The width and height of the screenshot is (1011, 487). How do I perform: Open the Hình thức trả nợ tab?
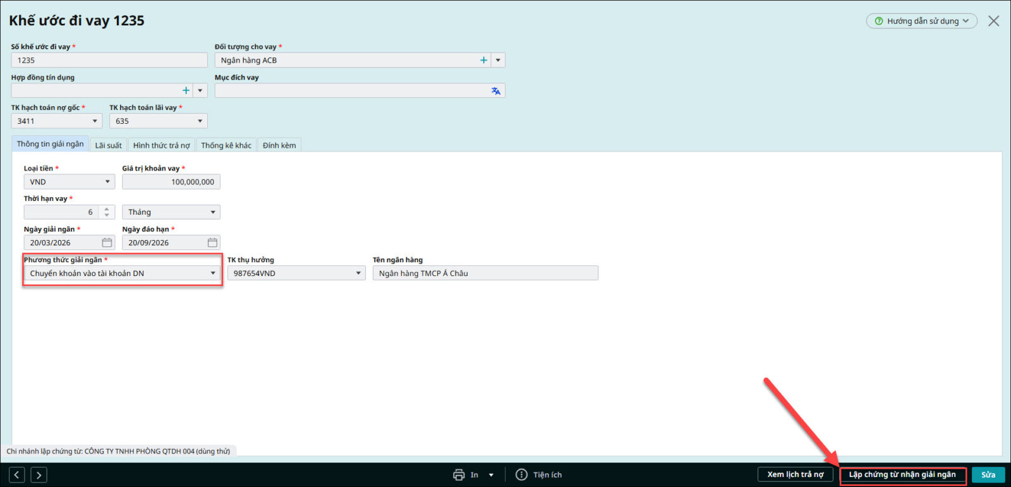tap(161, 145)
